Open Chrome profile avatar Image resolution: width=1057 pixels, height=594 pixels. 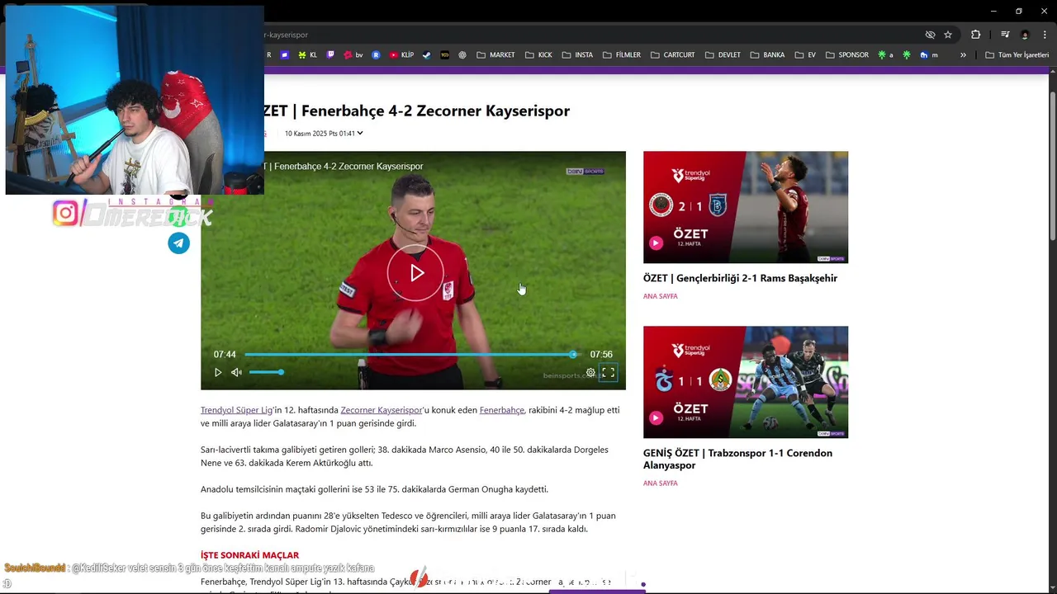coord(1025,35)
